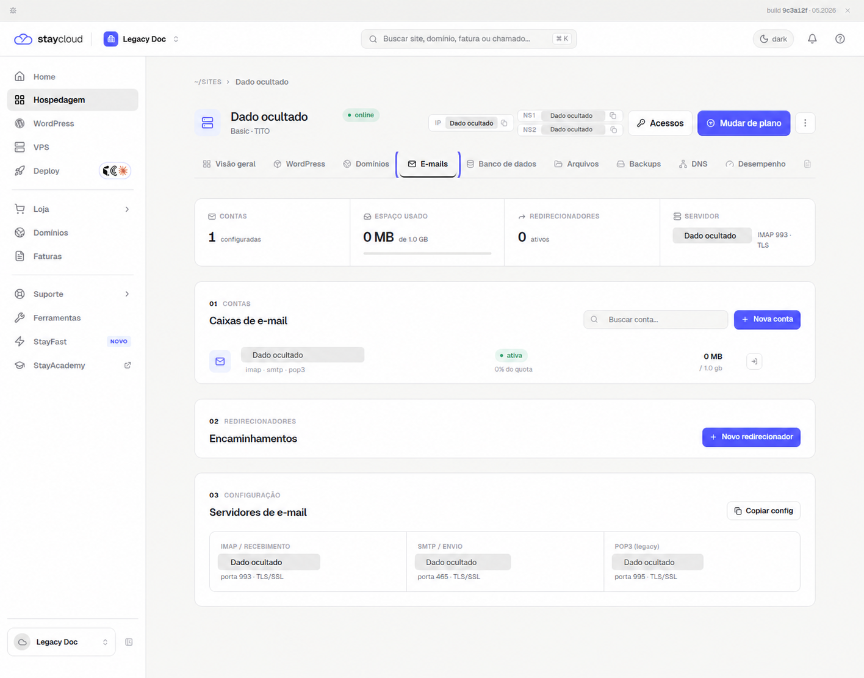This screenshot has height=678, width=864.
Task: Click the POP3 server hidden address
Action: [658, 562]
